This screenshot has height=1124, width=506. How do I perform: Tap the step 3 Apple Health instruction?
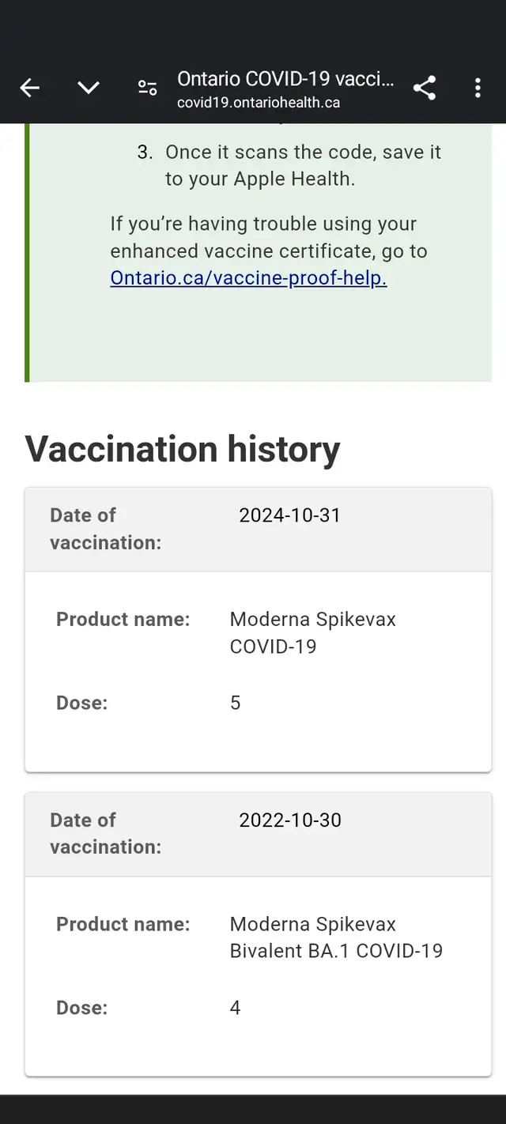[289, 165]
